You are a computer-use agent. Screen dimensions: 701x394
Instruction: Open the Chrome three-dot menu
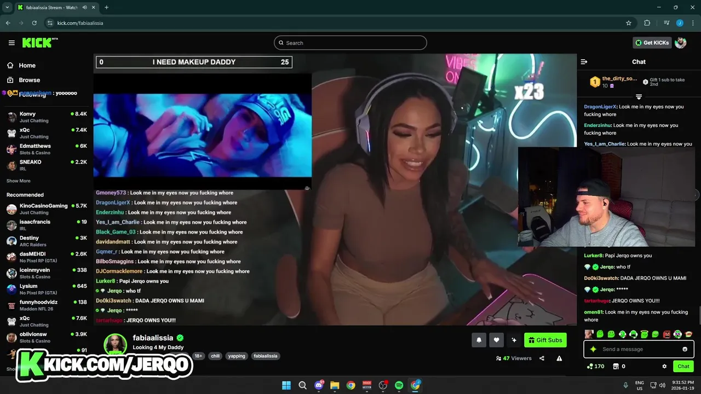[692, 23]
